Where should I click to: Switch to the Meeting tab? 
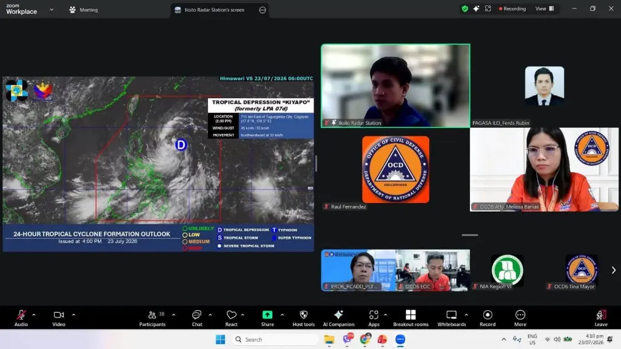[x=83, y=10]
